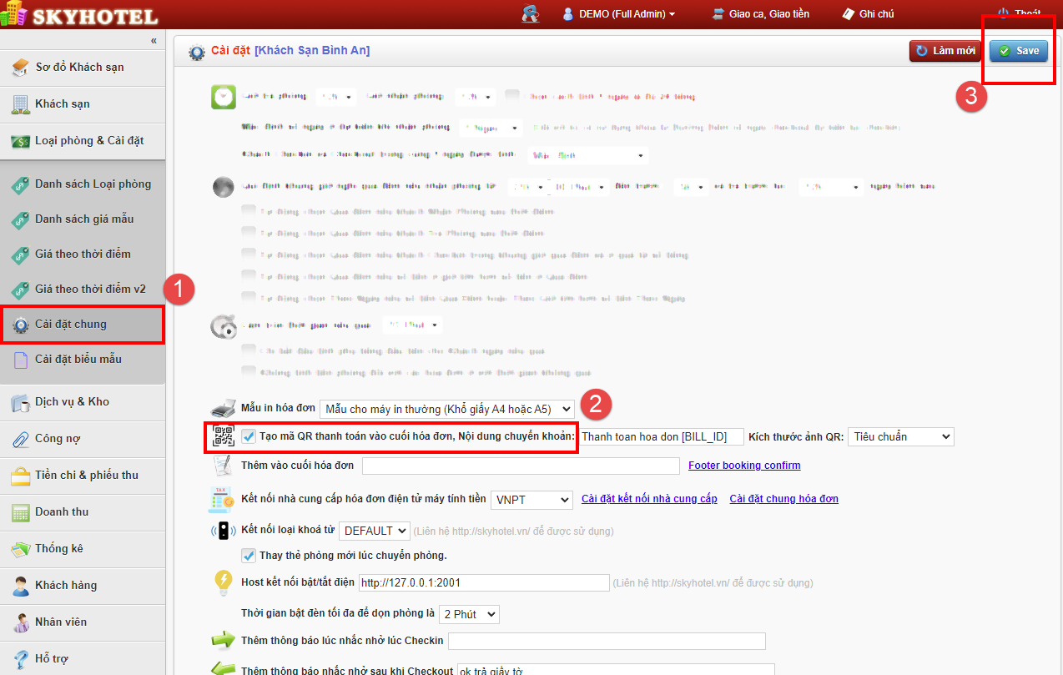This screenshot has width=1063, height=675.
Task: Open the Mẫu in hóa đơn dropdown
Action: [x=447, y=409]
